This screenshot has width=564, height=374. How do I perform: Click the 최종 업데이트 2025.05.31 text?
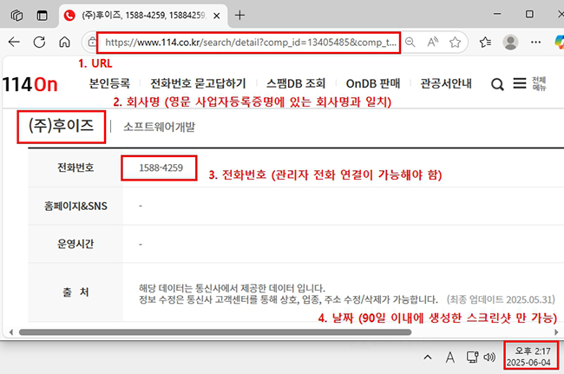coord(501,299)
